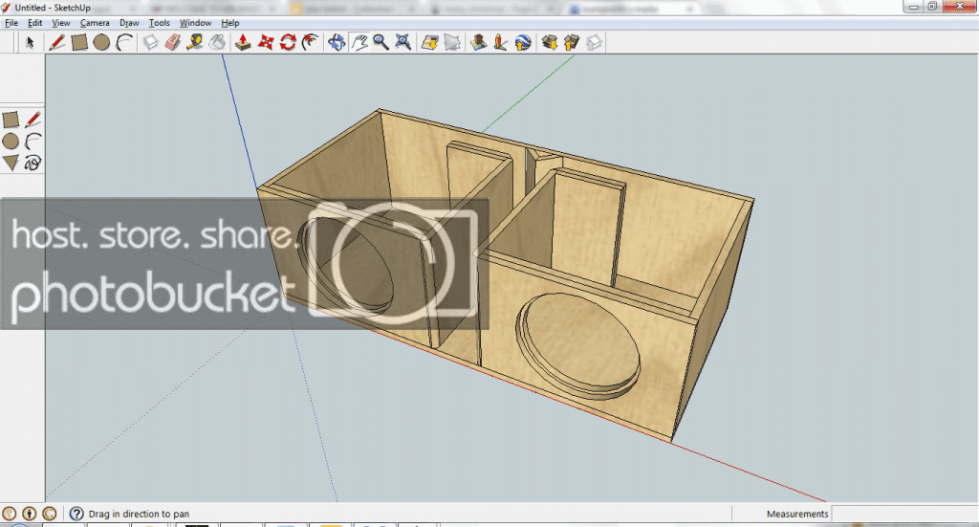Open the Edit menu
This screenshot has height=527, width=979.
point(35,23)
